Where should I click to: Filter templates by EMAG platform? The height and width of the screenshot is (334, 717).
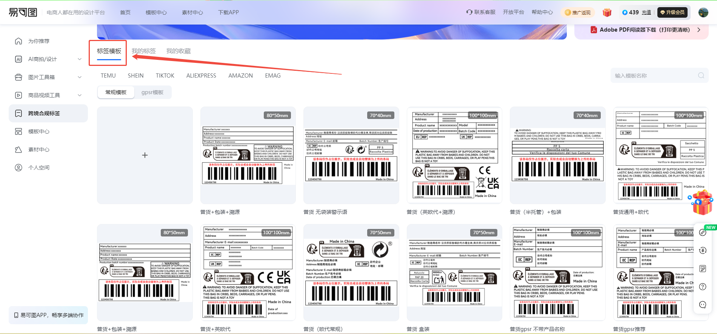(273, 76)
